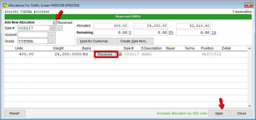Click the Reserved (100%) green progress bar

tap(128, 17)
